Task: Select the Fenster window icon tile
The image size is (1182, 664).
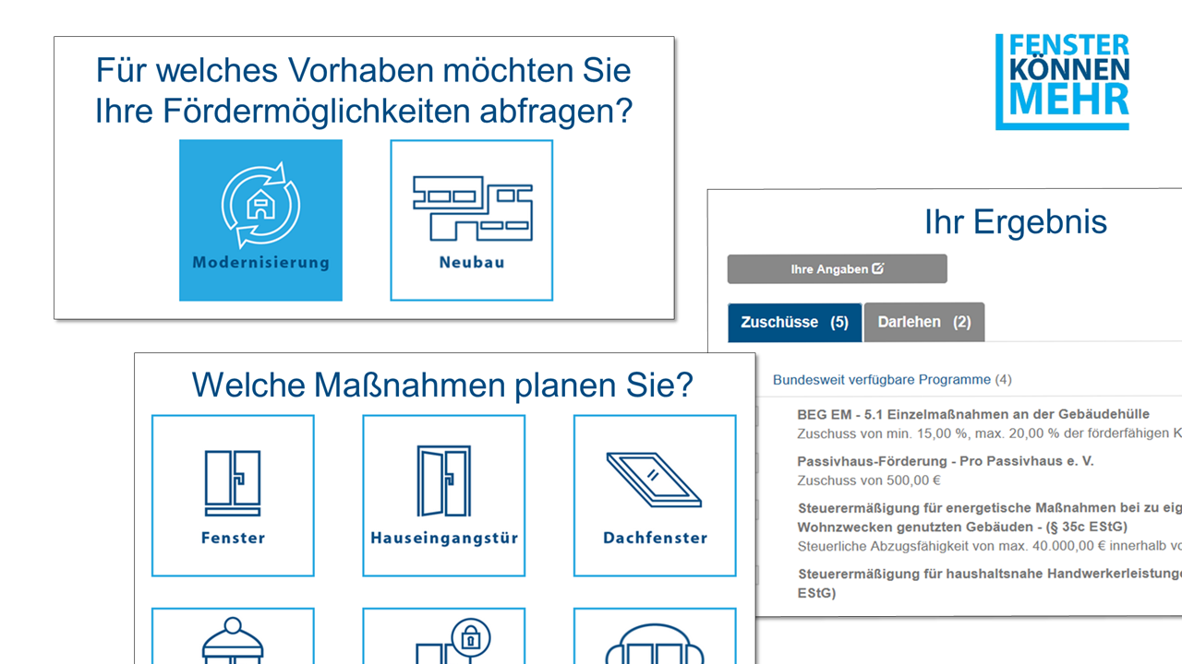Action: (233, 495)
